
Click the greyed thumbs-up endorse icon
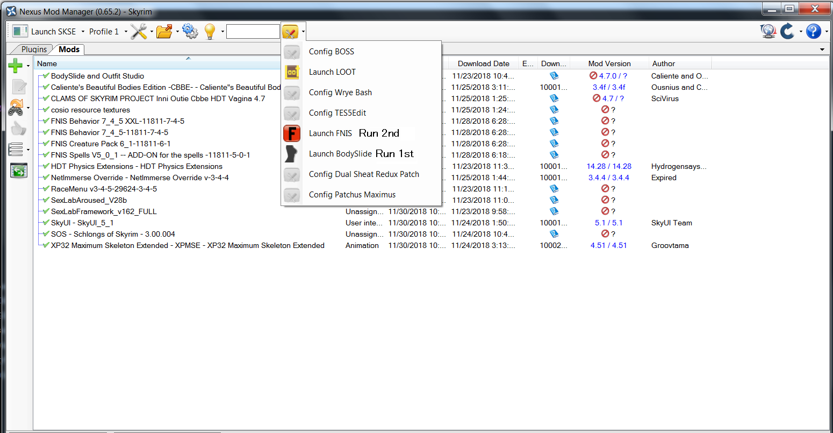coord(18,129)
